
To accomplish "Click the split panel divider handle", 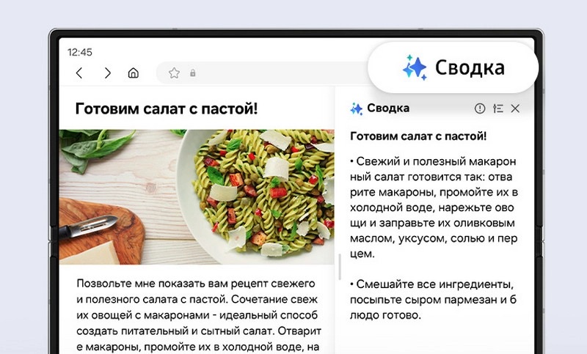I will (340, 267).
